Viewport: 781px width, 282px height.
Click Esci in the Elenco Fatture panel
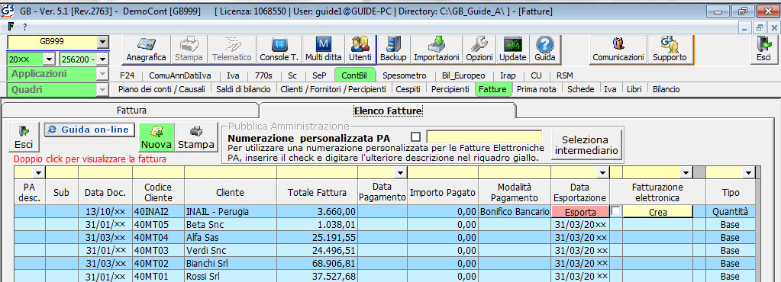24,137
